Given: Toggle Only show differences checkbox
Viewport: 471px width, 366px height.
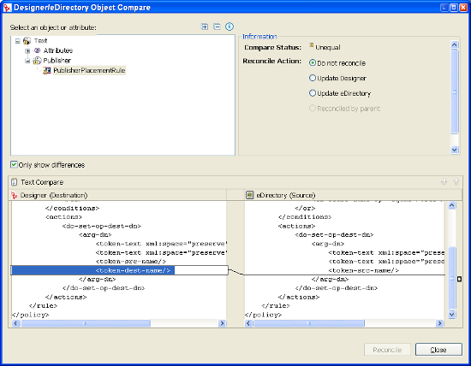Looking at the screenshot, I should 14,164.
